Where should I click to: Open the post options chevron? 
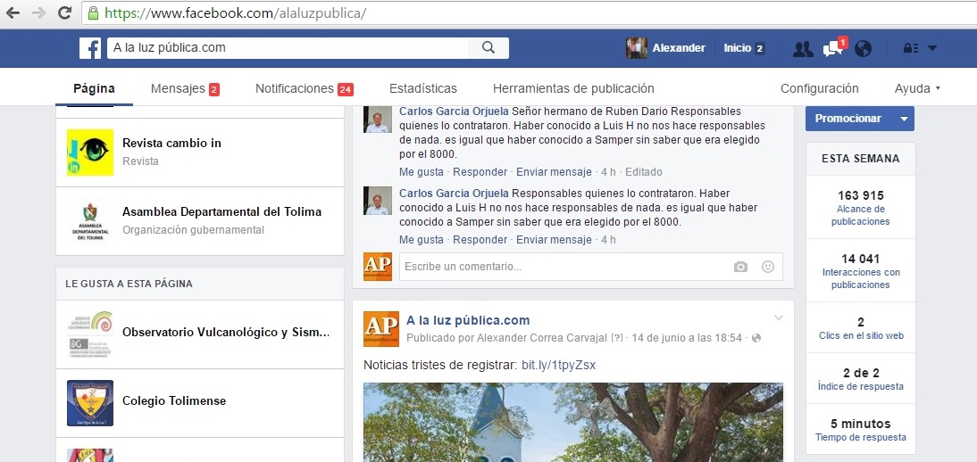tap(778, 318)
